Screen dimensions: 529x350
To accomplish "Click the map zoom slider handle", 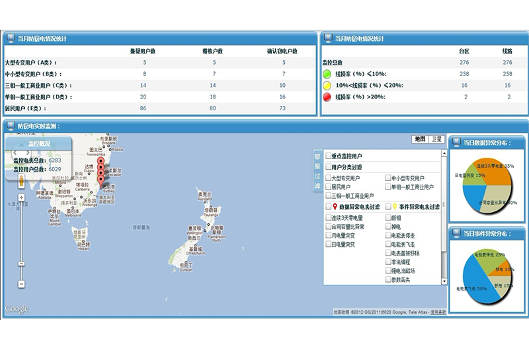I will point(21,264).
